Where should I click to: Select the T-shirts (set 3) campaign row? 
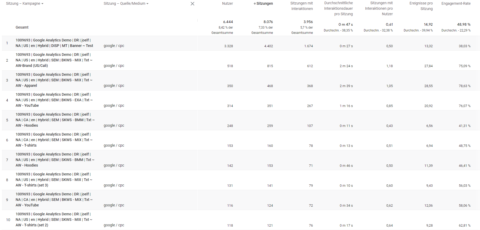coord(54,180)
